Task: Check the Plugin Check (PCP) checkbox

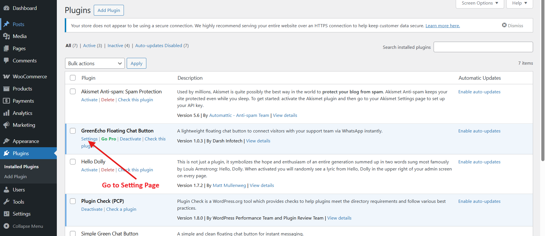Action: 73,201
